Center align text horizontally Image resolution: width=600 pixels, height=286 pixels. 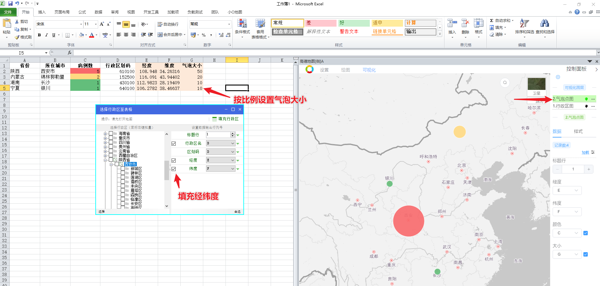click(126, 35)
